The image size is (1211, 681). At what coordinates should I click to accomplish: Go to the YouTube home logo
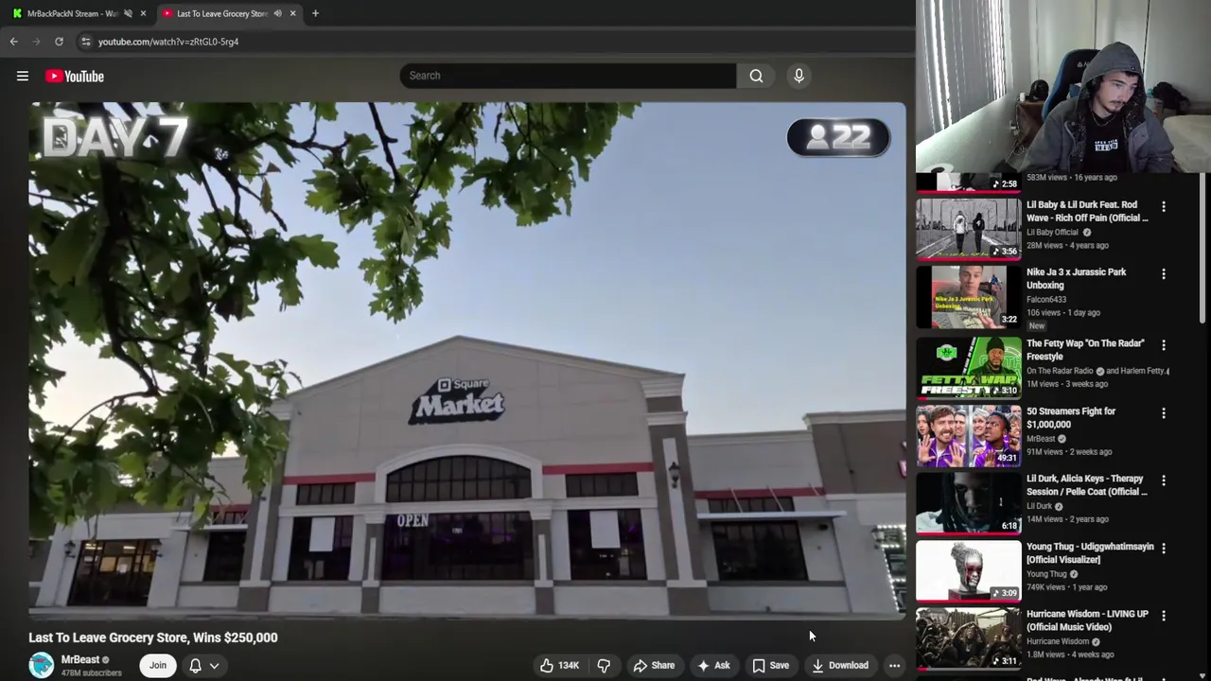tap(75, 76)
